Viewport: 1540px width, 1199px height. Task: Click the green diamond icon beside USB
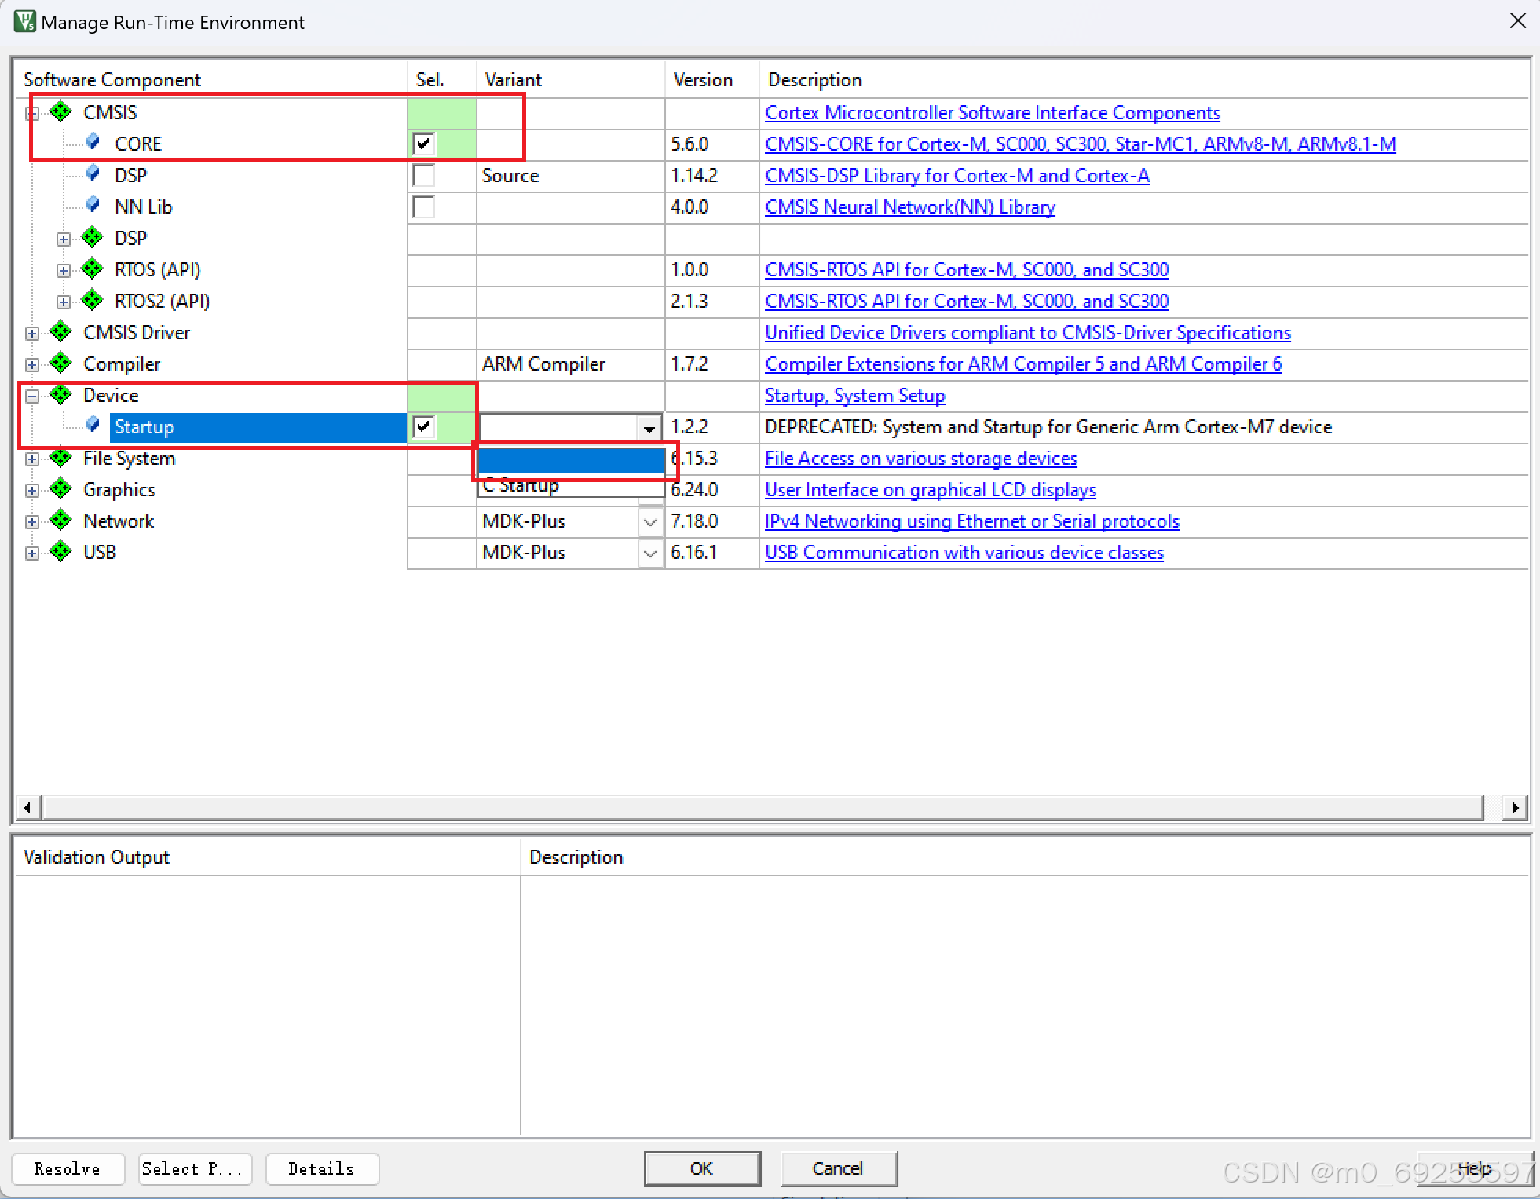pos(60,551)
